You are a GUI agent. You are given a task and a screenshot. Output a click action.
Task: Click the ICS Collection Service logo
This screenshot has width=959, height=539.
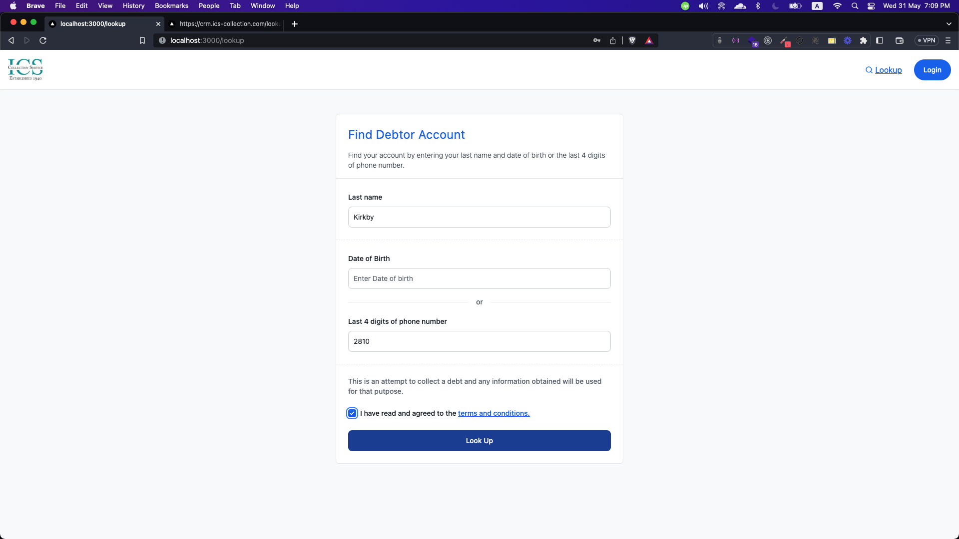pyautogui.click(x=25, y=70)
